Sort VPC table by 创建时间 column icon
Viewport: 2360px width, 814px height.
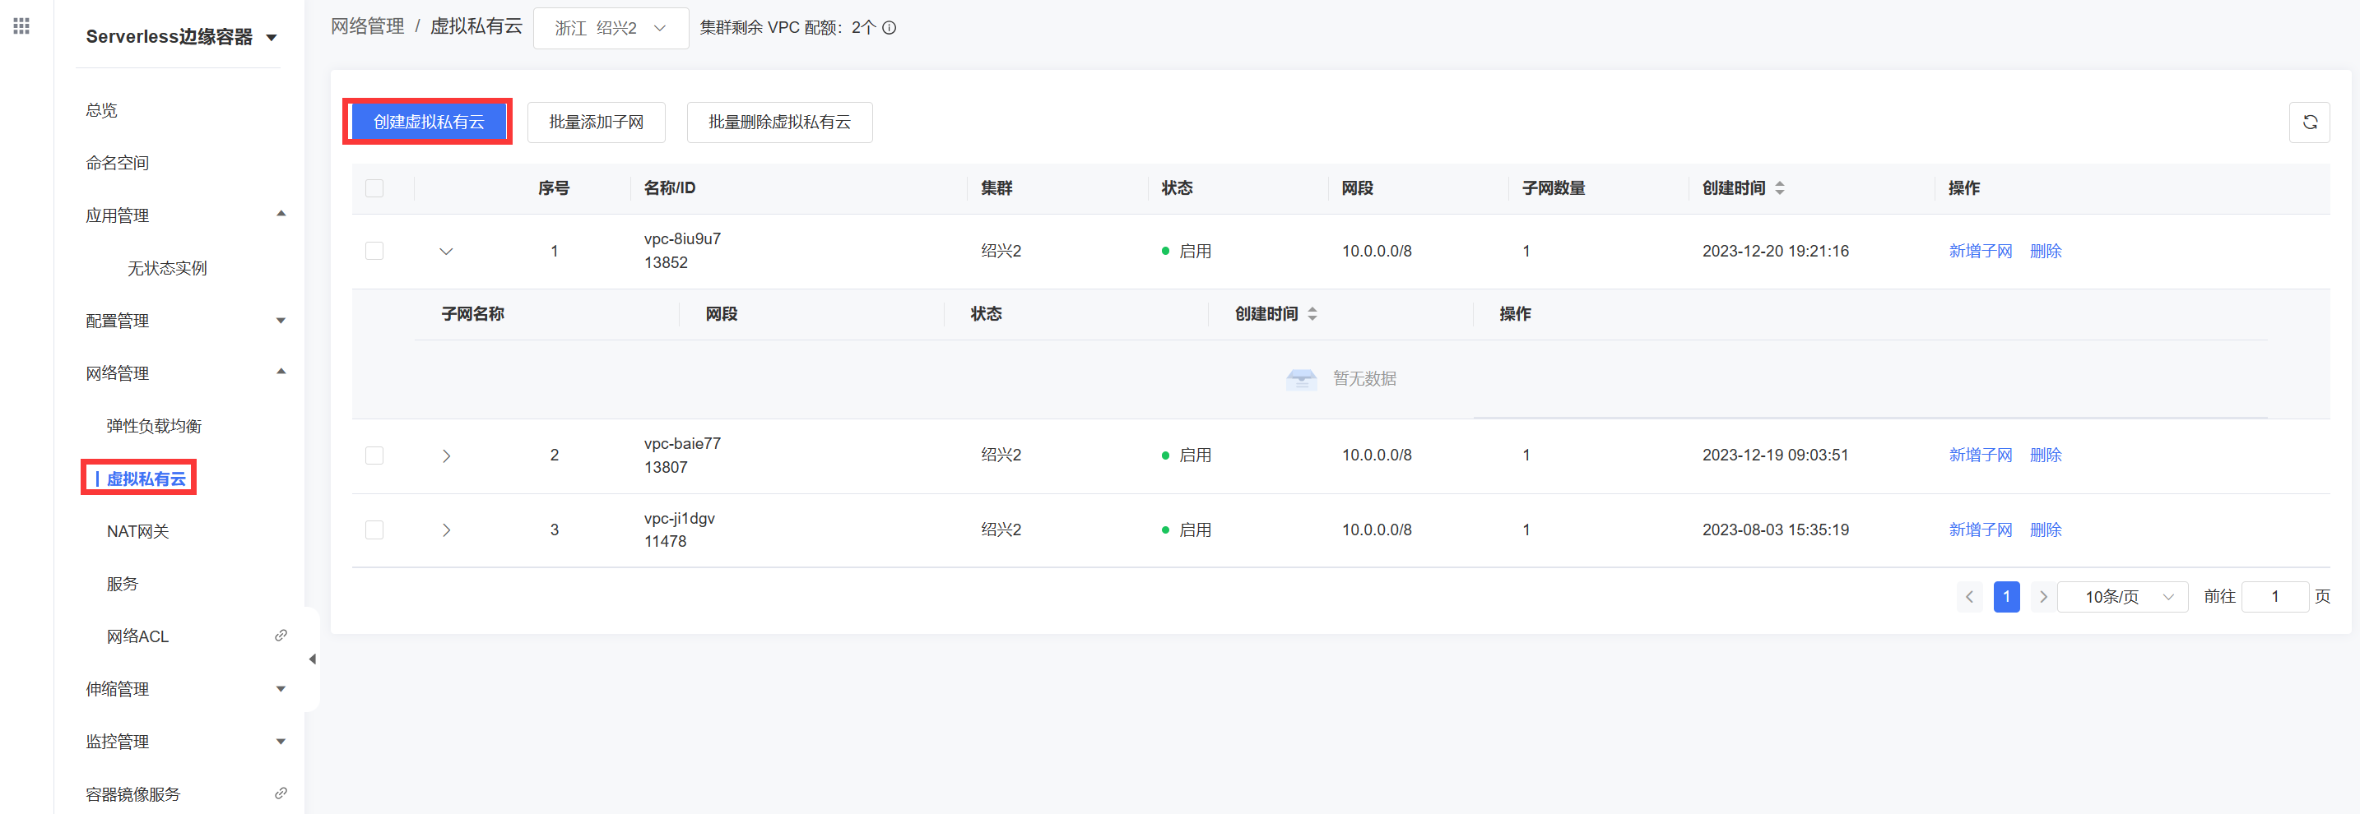(1779, 187)
